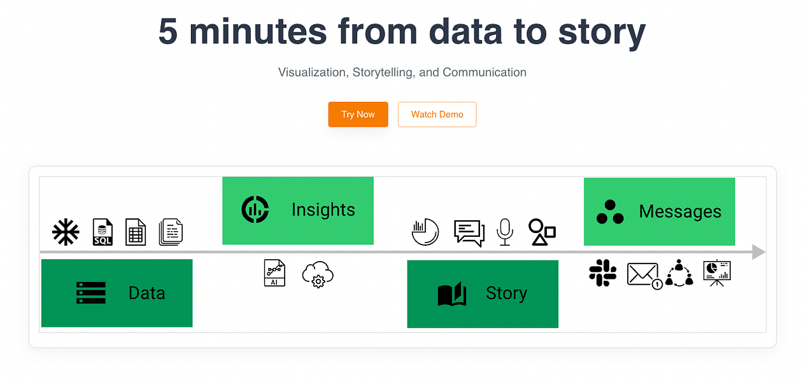Click the chat speech bubbles icon
The width and height of the screenshot is (806, 382).
469,232
